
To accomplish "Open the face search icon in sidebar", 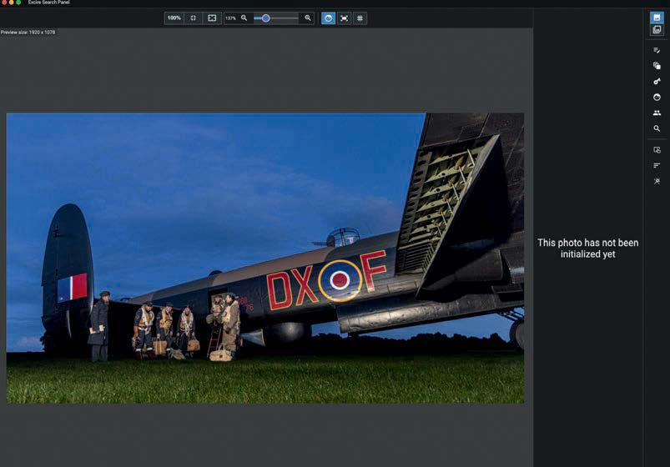I will [657, 98].
